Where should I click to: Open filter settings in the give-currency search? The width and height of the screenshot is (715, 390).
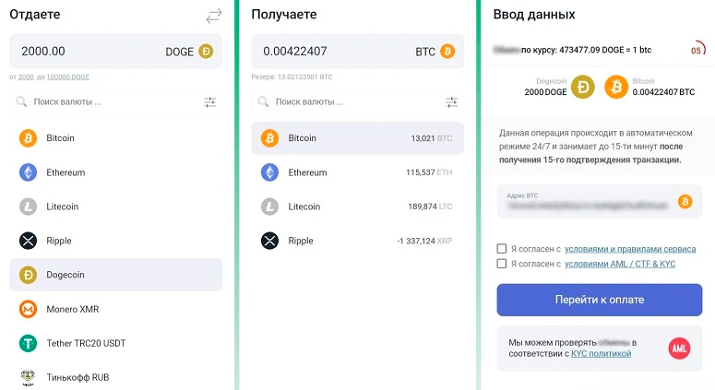click(209, 102)
